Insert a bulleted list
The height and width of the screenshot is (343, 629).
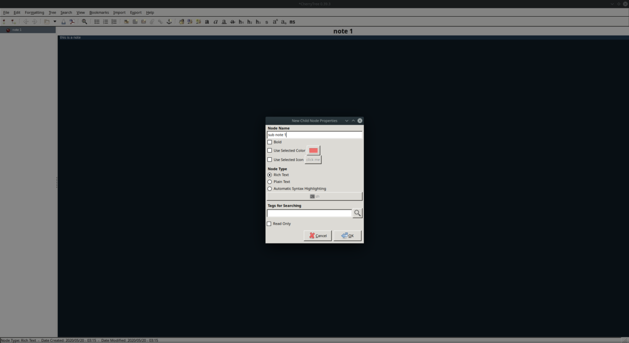(x=96, y=22)
